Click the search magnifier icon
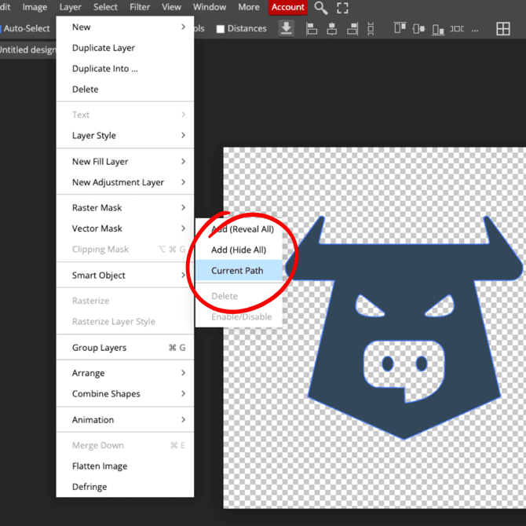The height and width of the screenshot is (526, 526). click(x=321, y=8)
